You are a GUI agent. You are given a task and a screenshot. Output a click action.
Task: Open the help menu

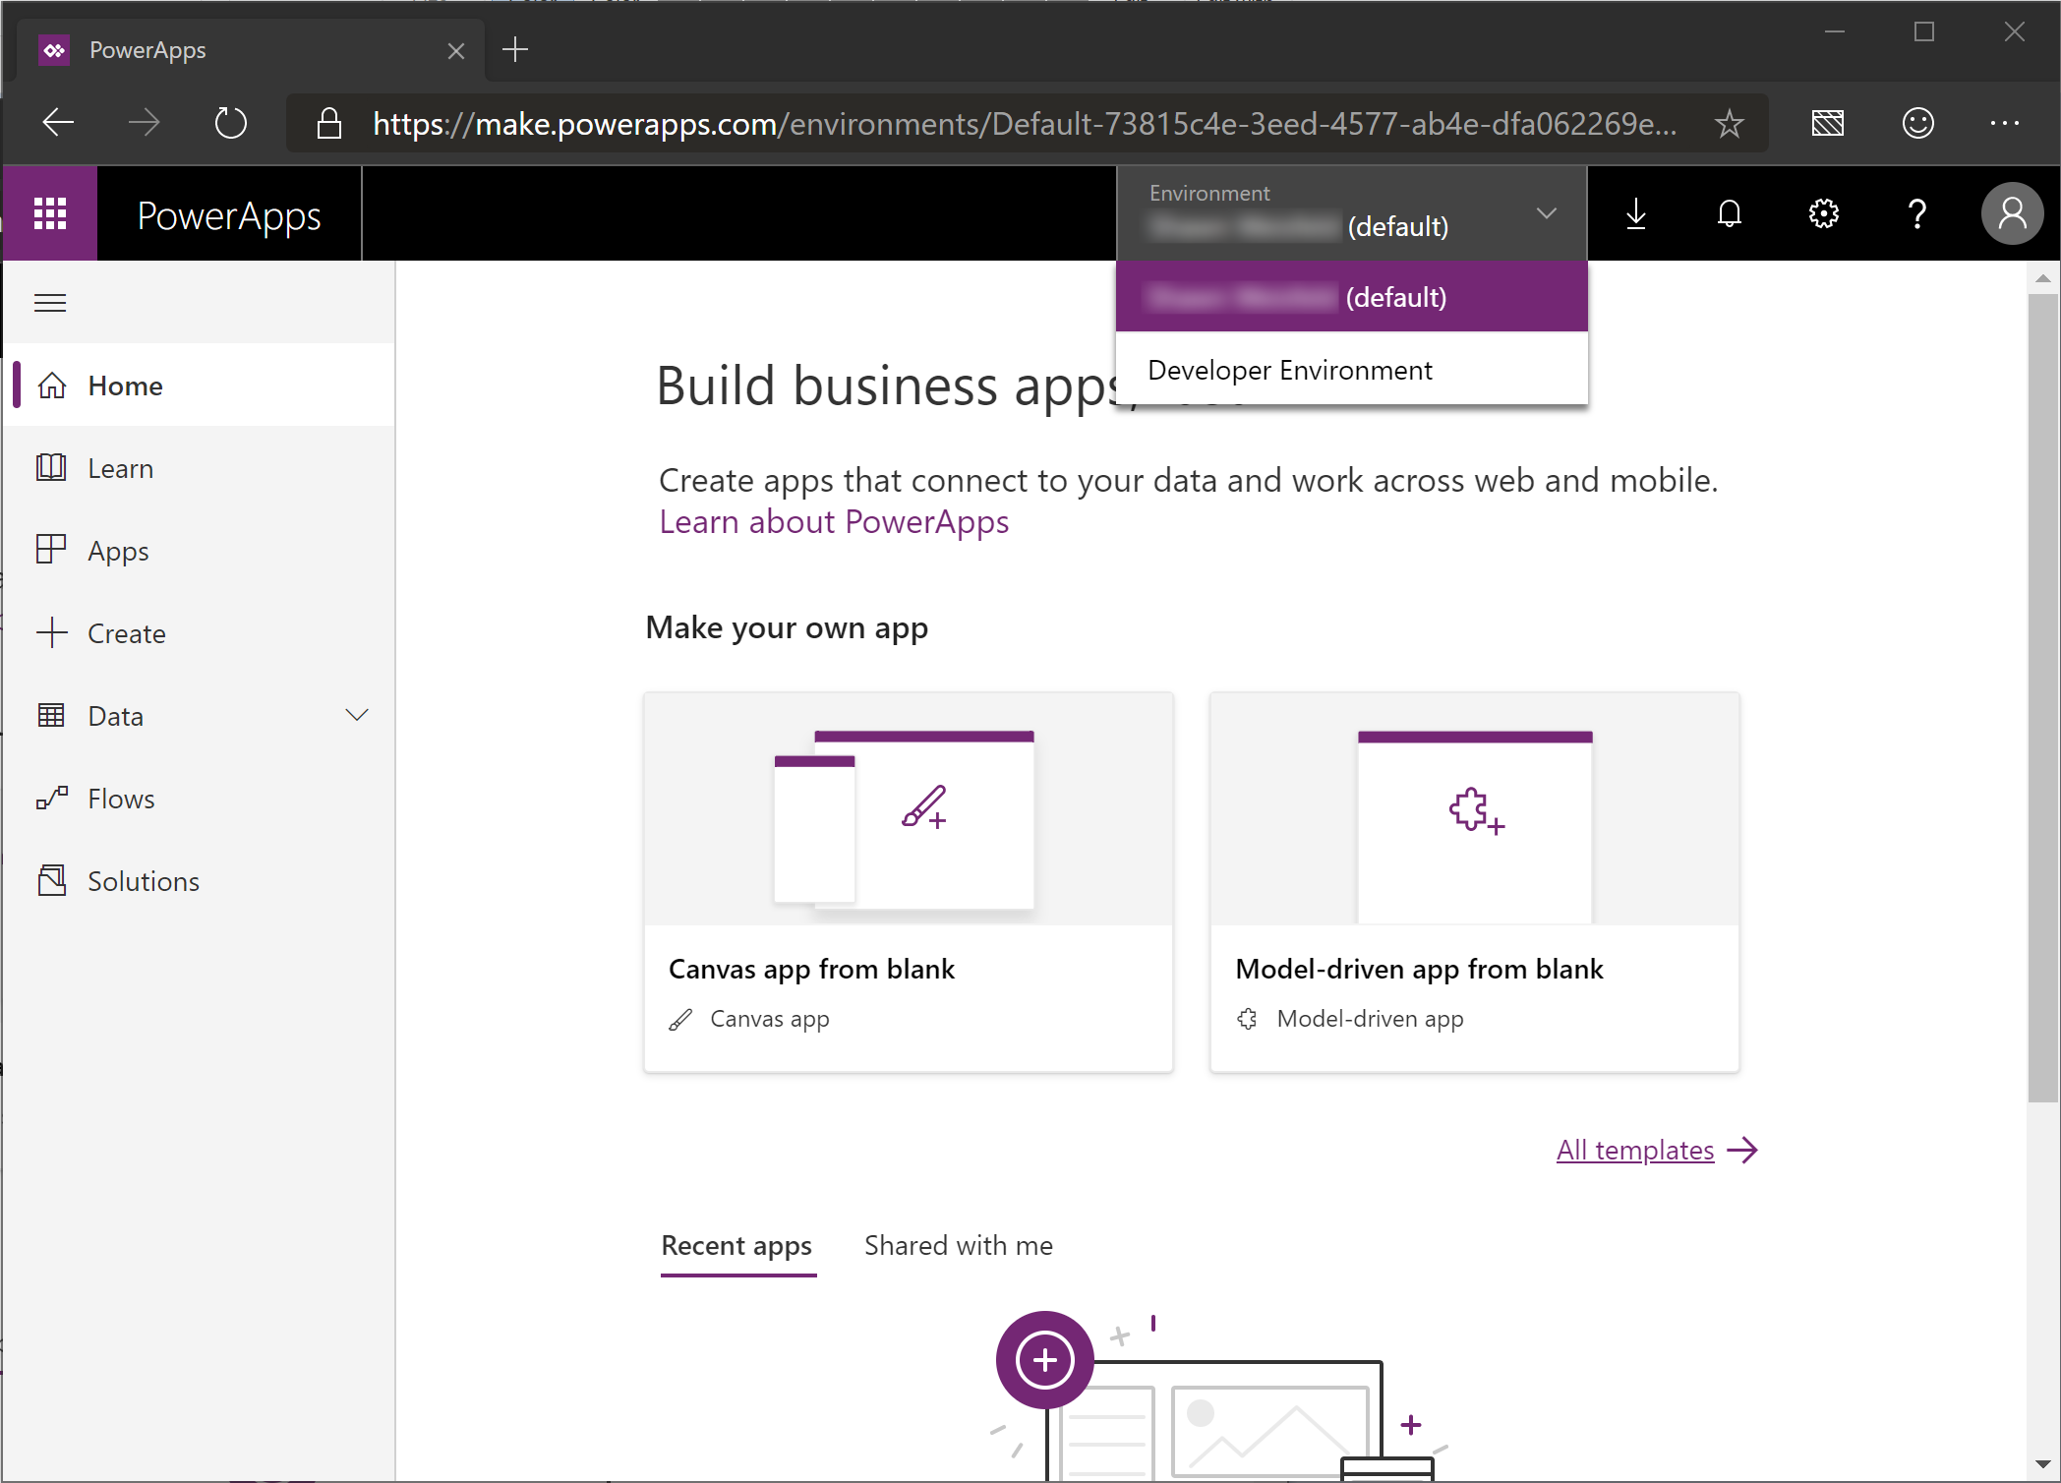pyautogui.click(x=1916, y=213)
